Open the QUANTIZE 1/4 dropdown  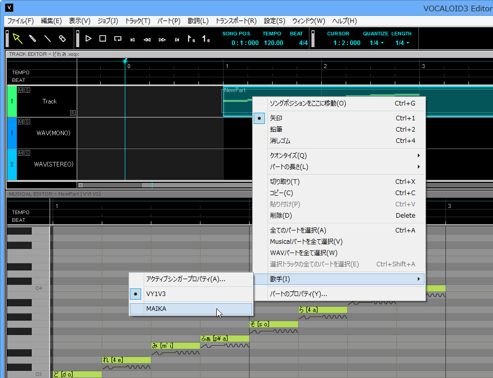coord(377,43)
